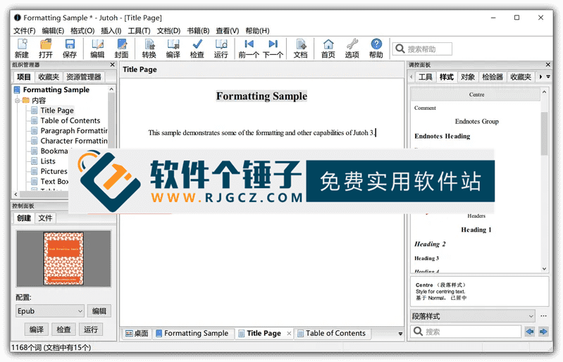
Task: Switch to Formatting Sample document tab
Action: [192, 334]
